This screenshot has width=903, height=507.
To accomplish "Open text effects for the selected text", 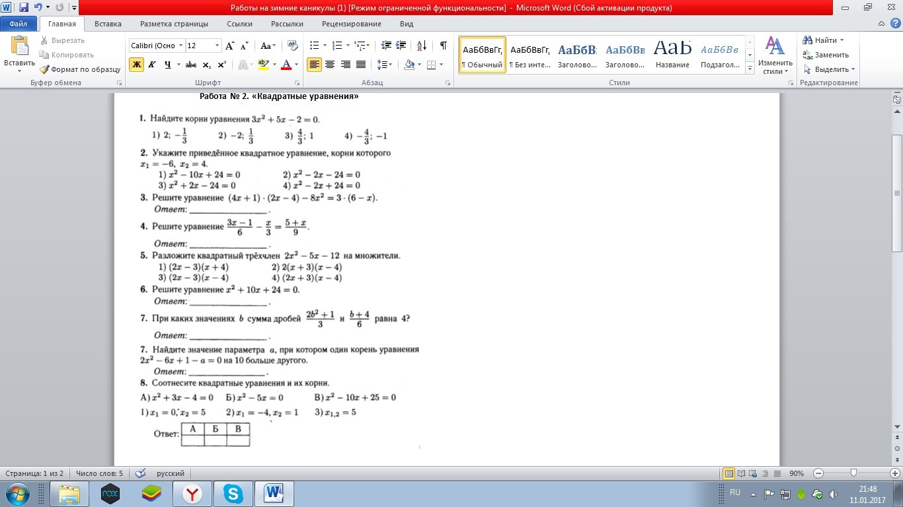I will tap(243, 65).
